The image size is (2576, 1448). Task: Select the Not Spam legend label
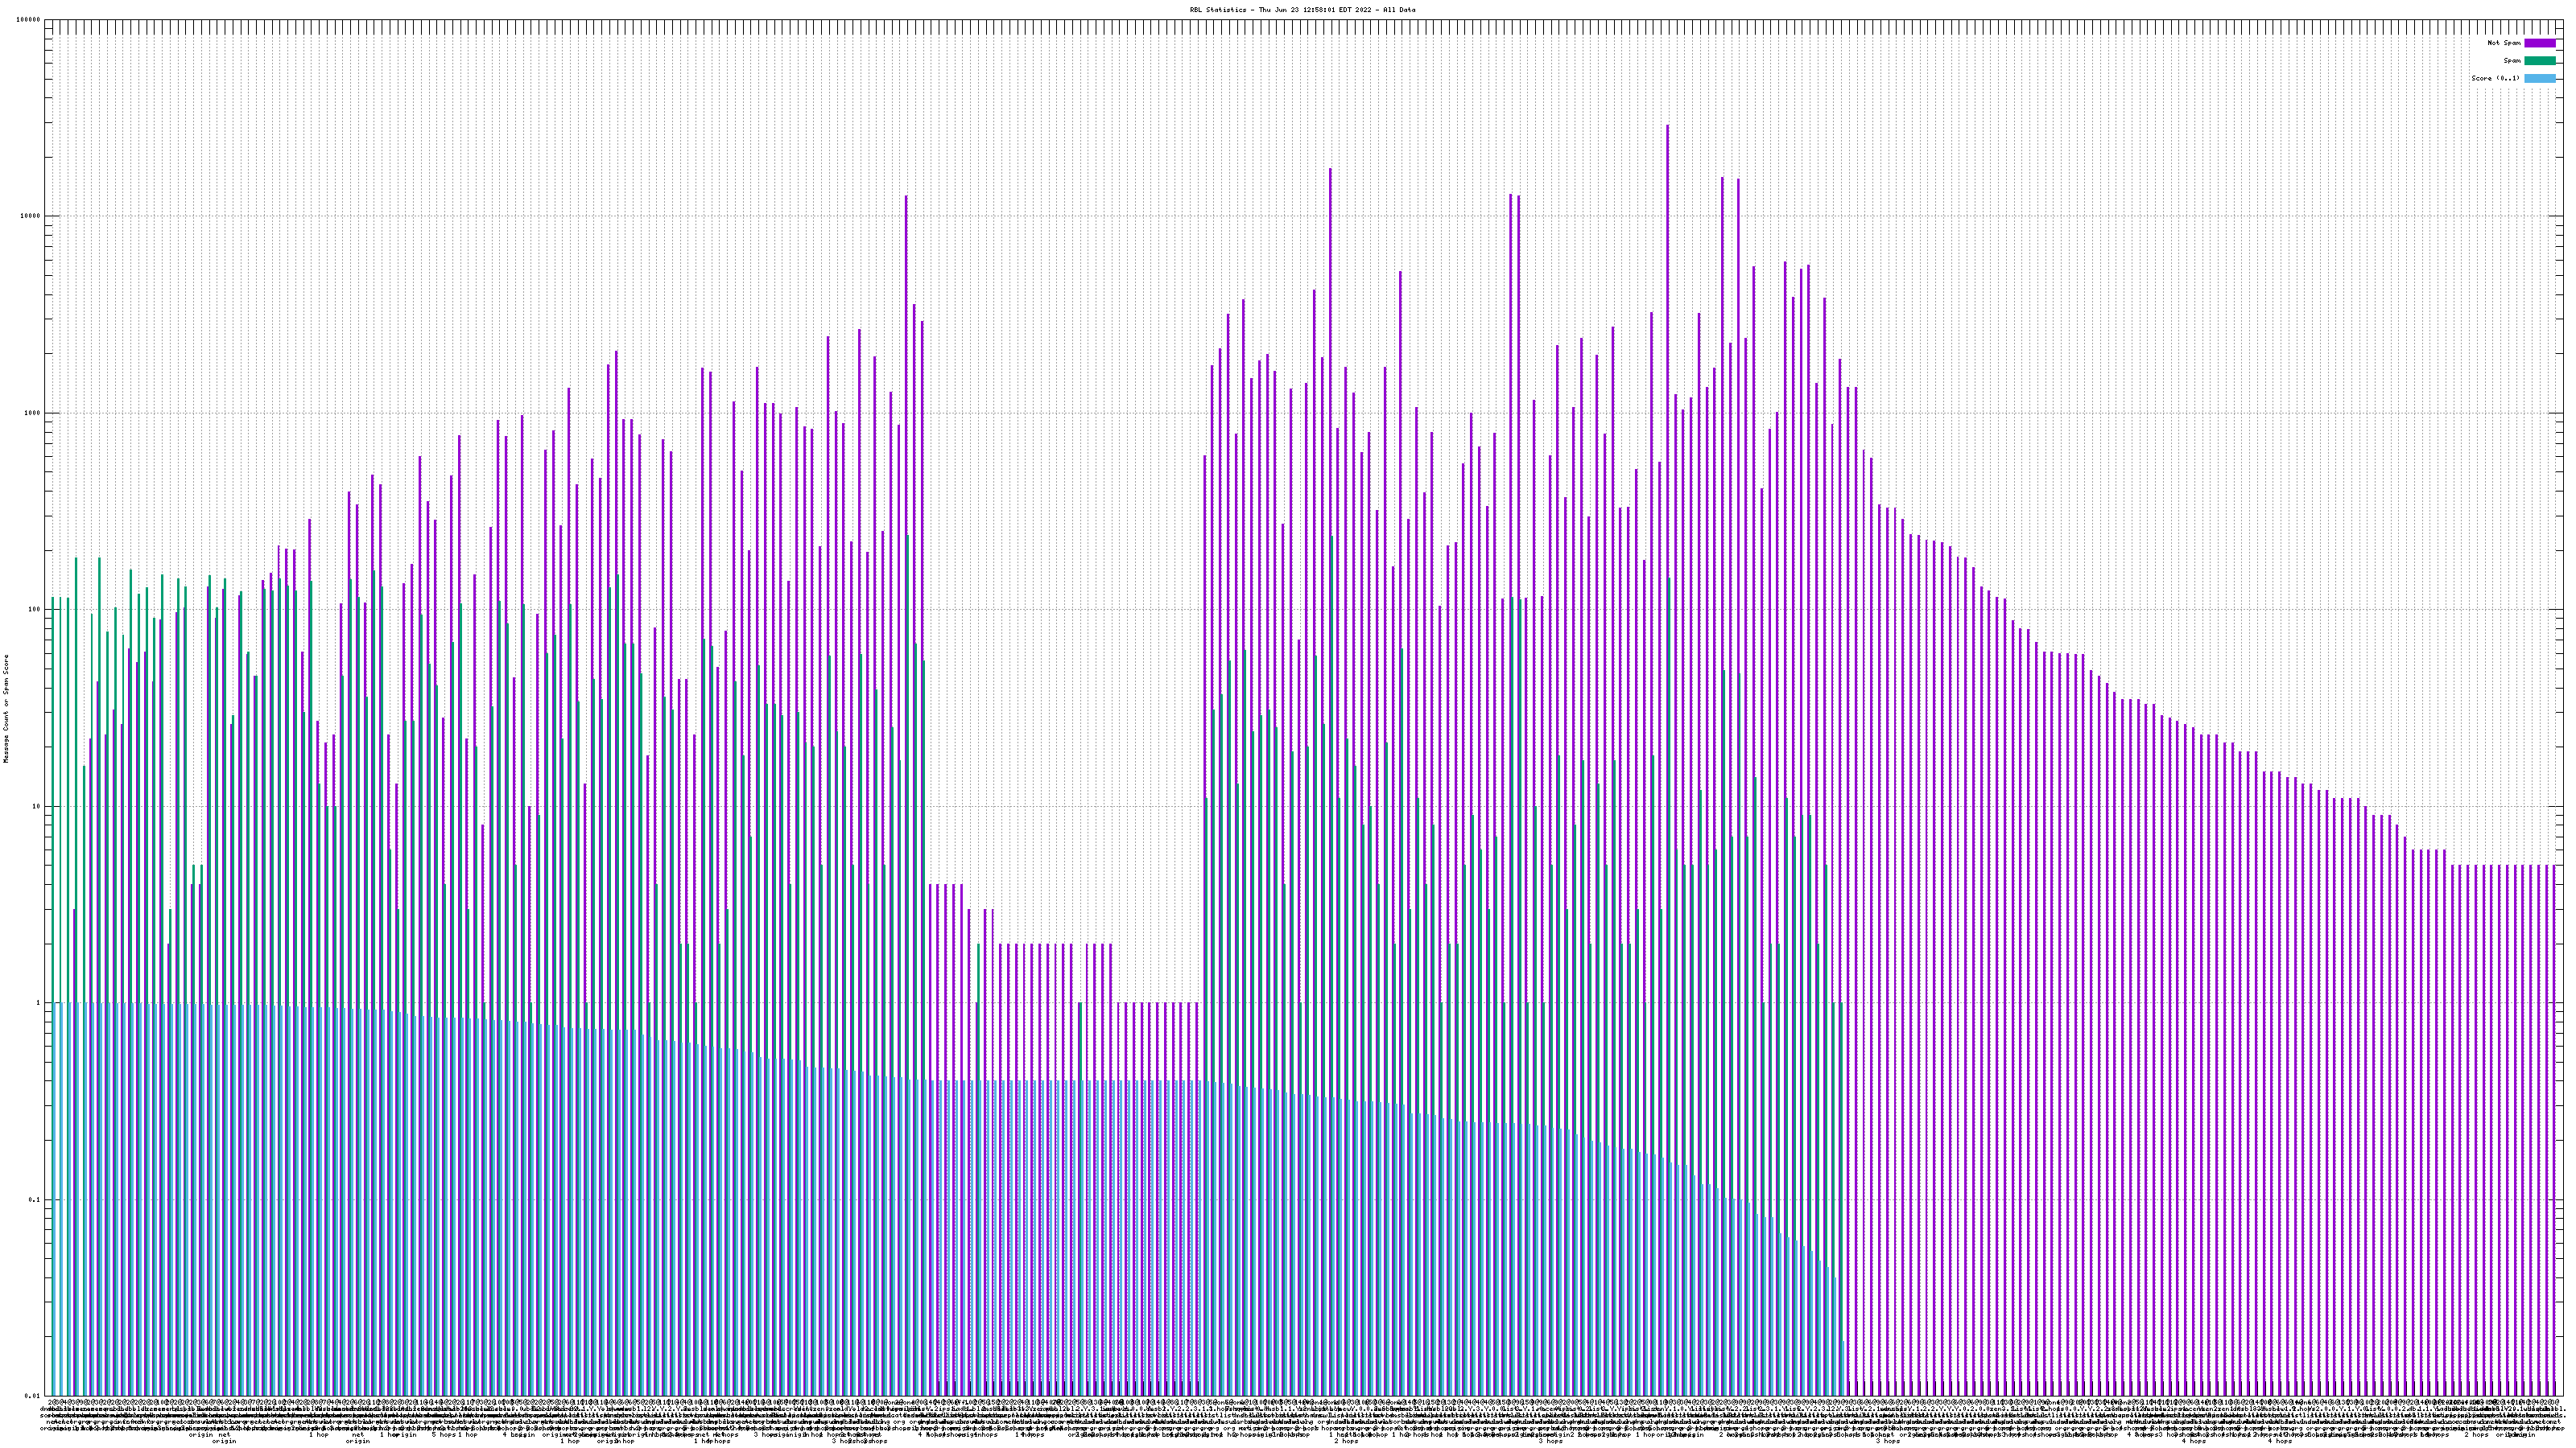click(2504, 43)
